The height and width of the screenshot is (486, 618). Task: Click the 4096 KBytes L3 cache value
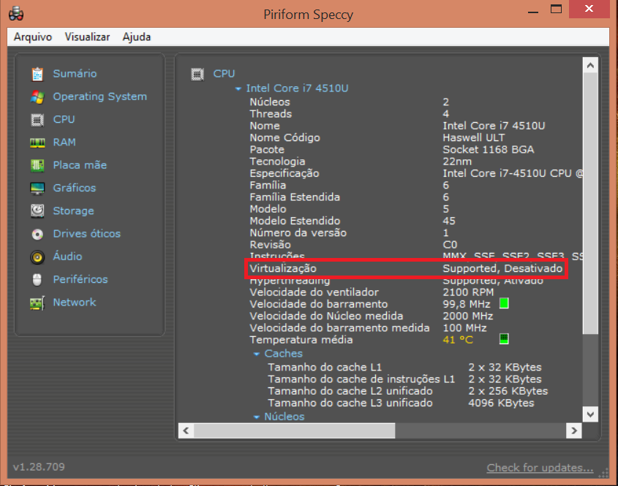point(501,403)
